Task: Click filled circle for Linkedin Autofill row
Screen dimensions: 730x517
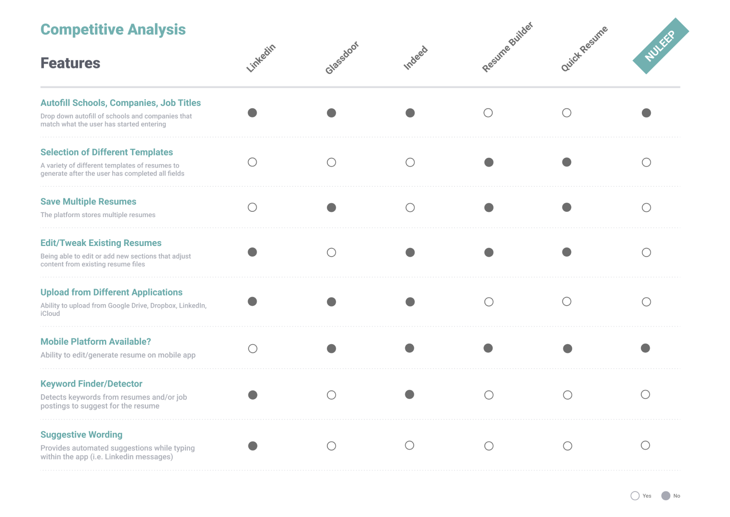Action: pos(252,113)
